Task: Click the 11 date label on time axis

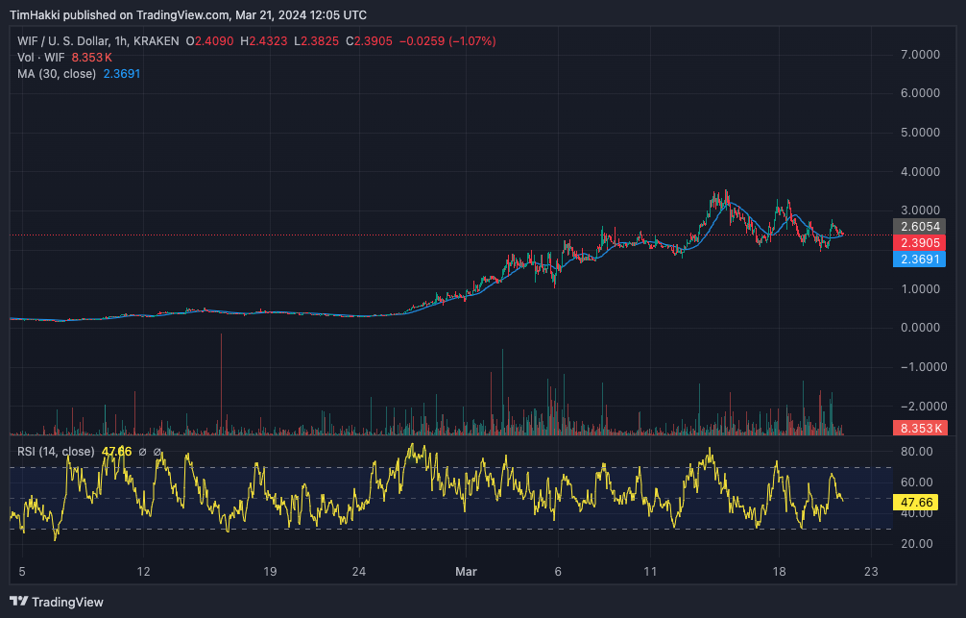Action: (x=650, y=572)
